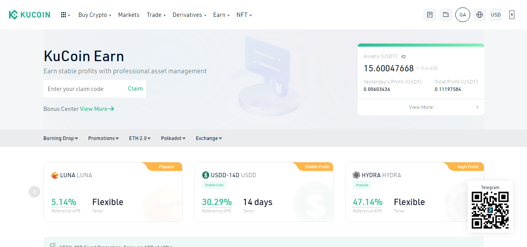Open the apps grid next to the logo
The height and width of the screenshot is (247, 527).
tap(65, 15)
